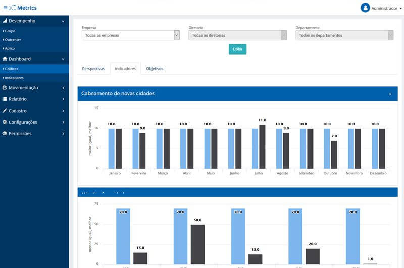404x268 pixels.
Task: Collapse the Desempenho menu chevron
Action: (x=63, y=21)
